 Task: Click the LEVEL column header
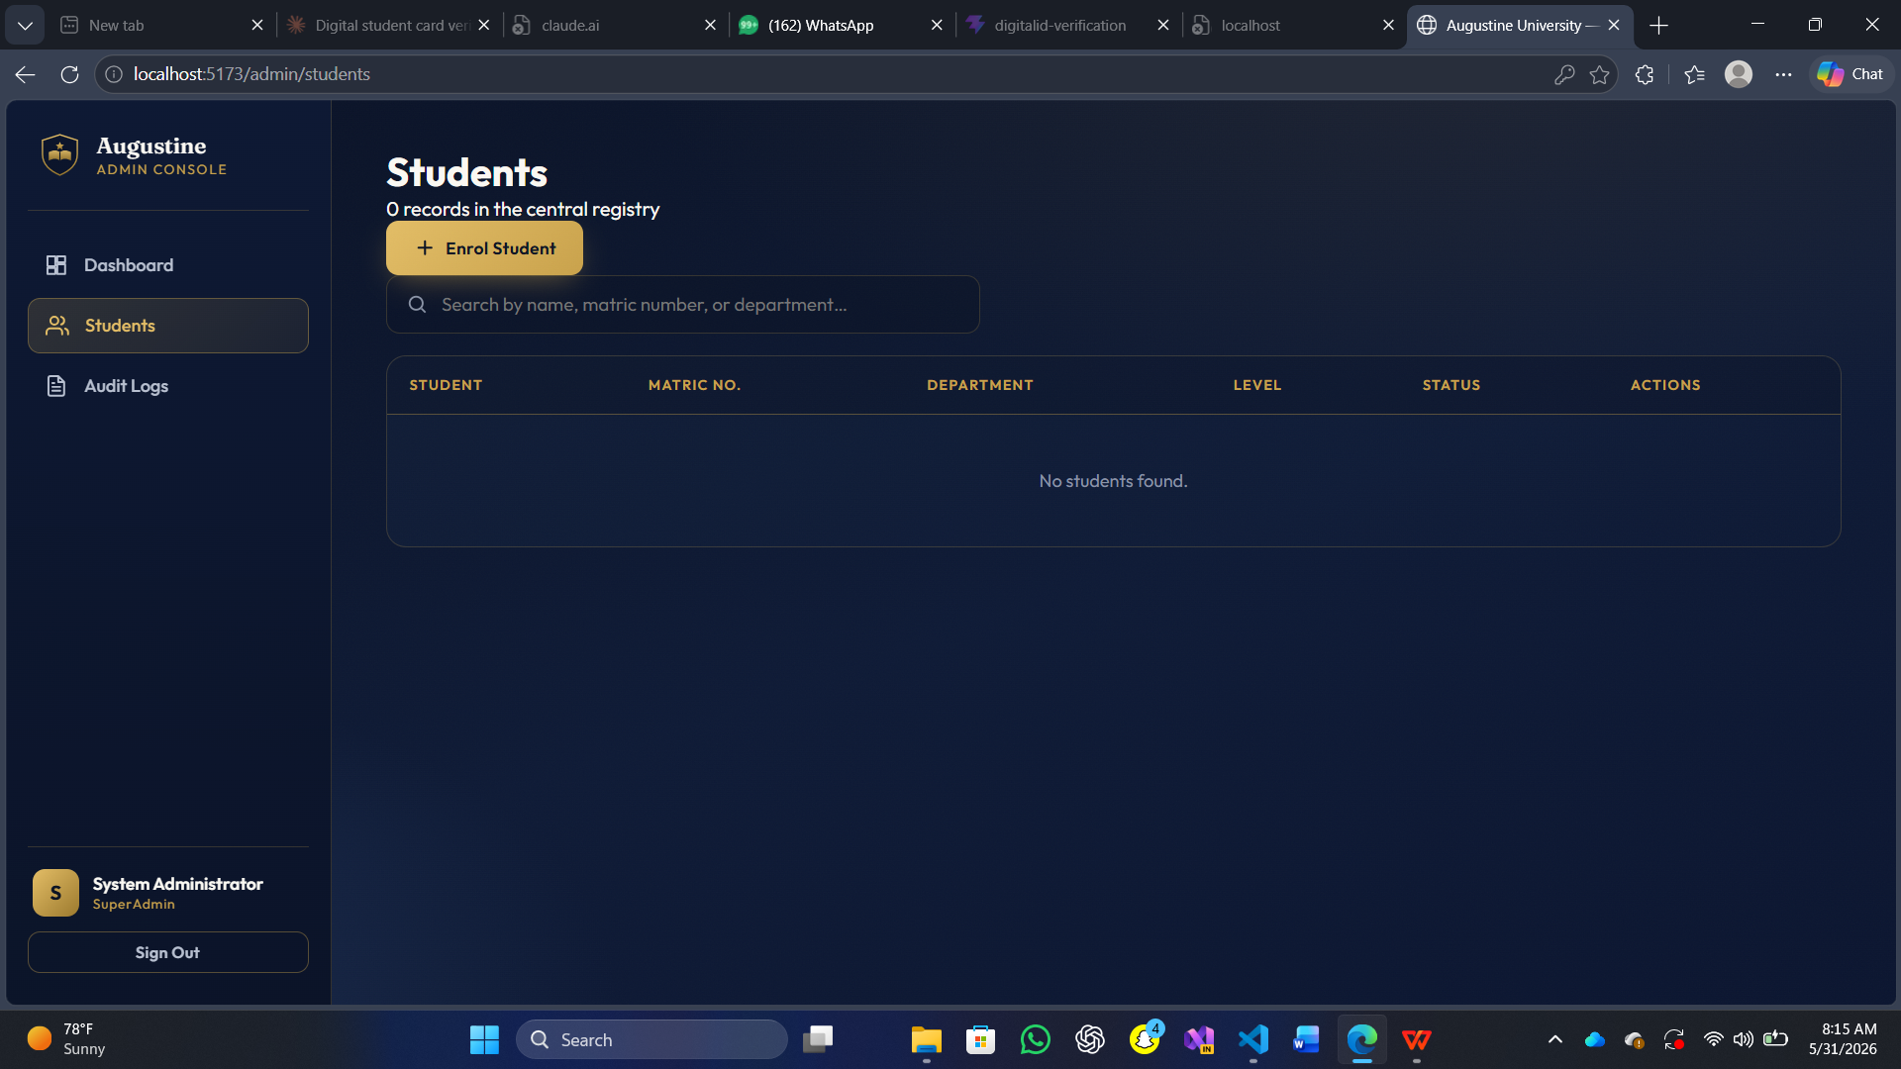pos(1256,385)
